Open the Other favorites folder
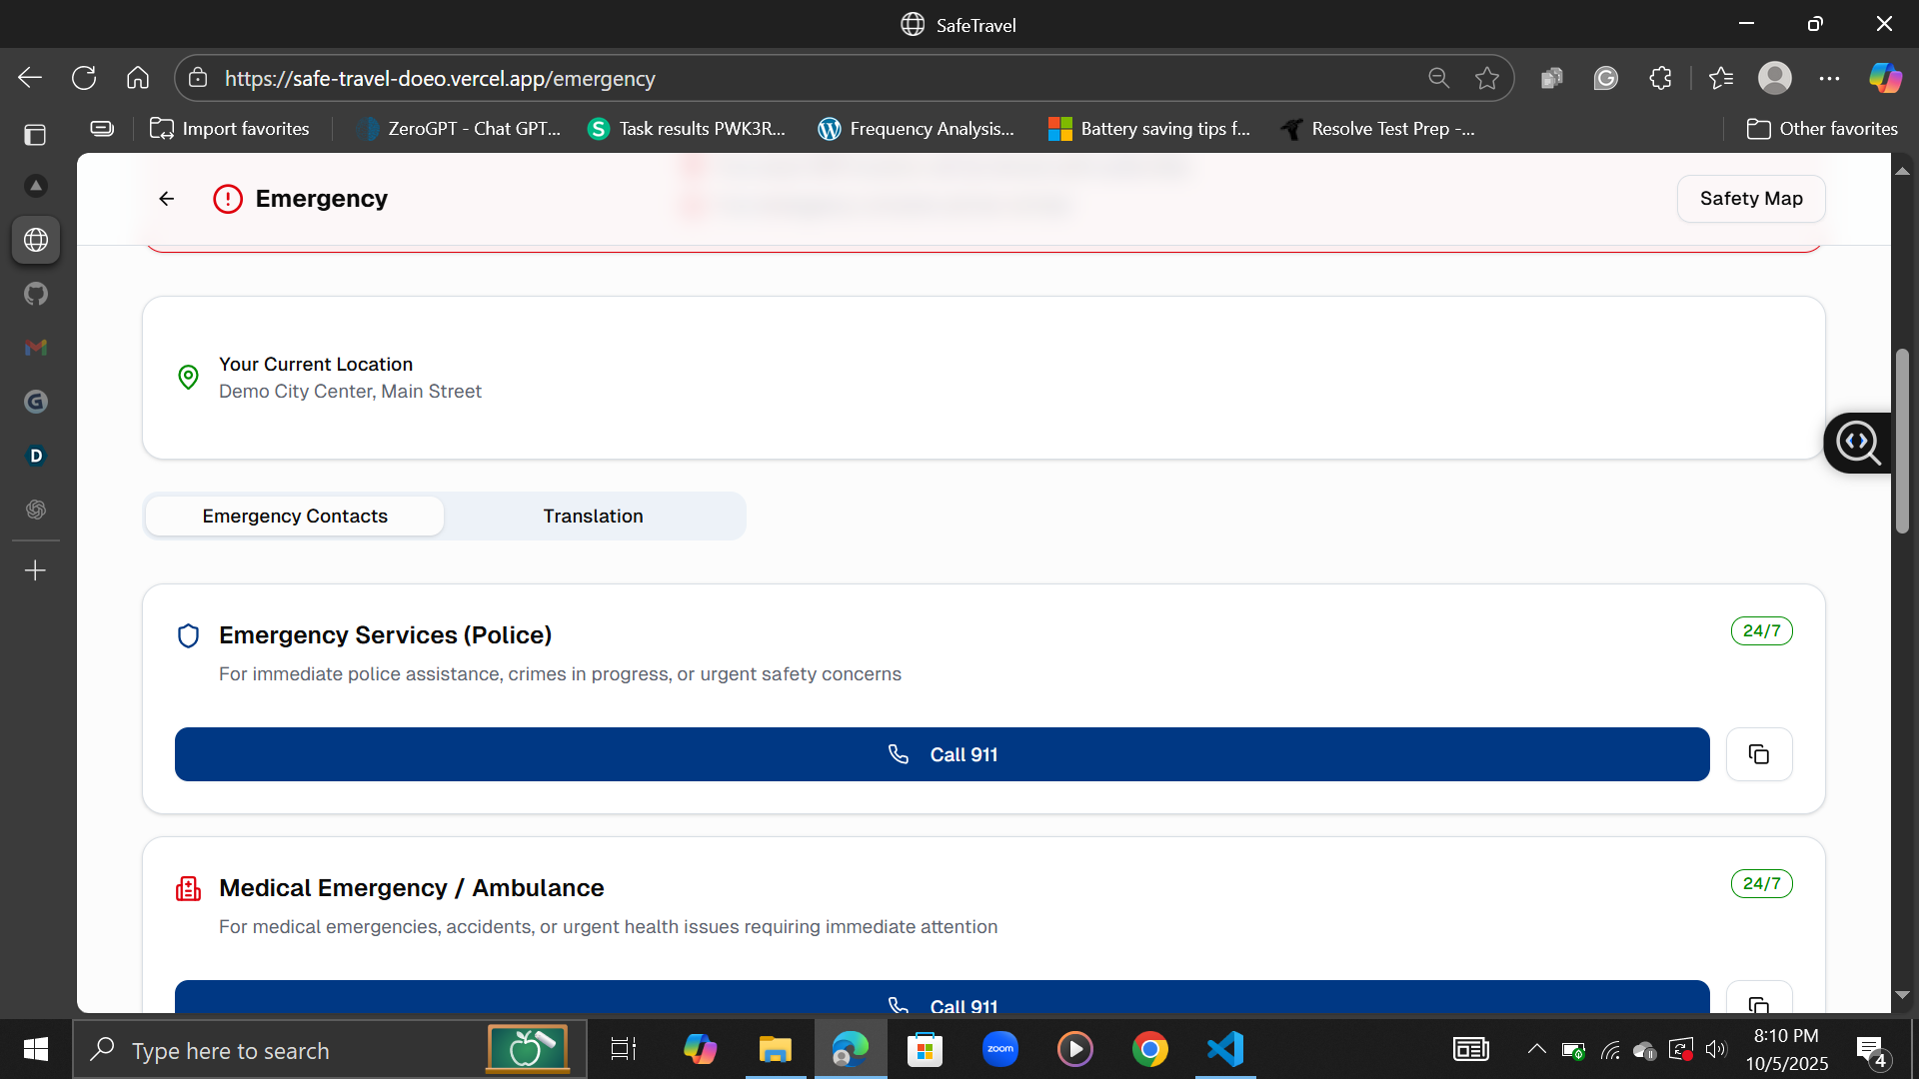 1821,129
